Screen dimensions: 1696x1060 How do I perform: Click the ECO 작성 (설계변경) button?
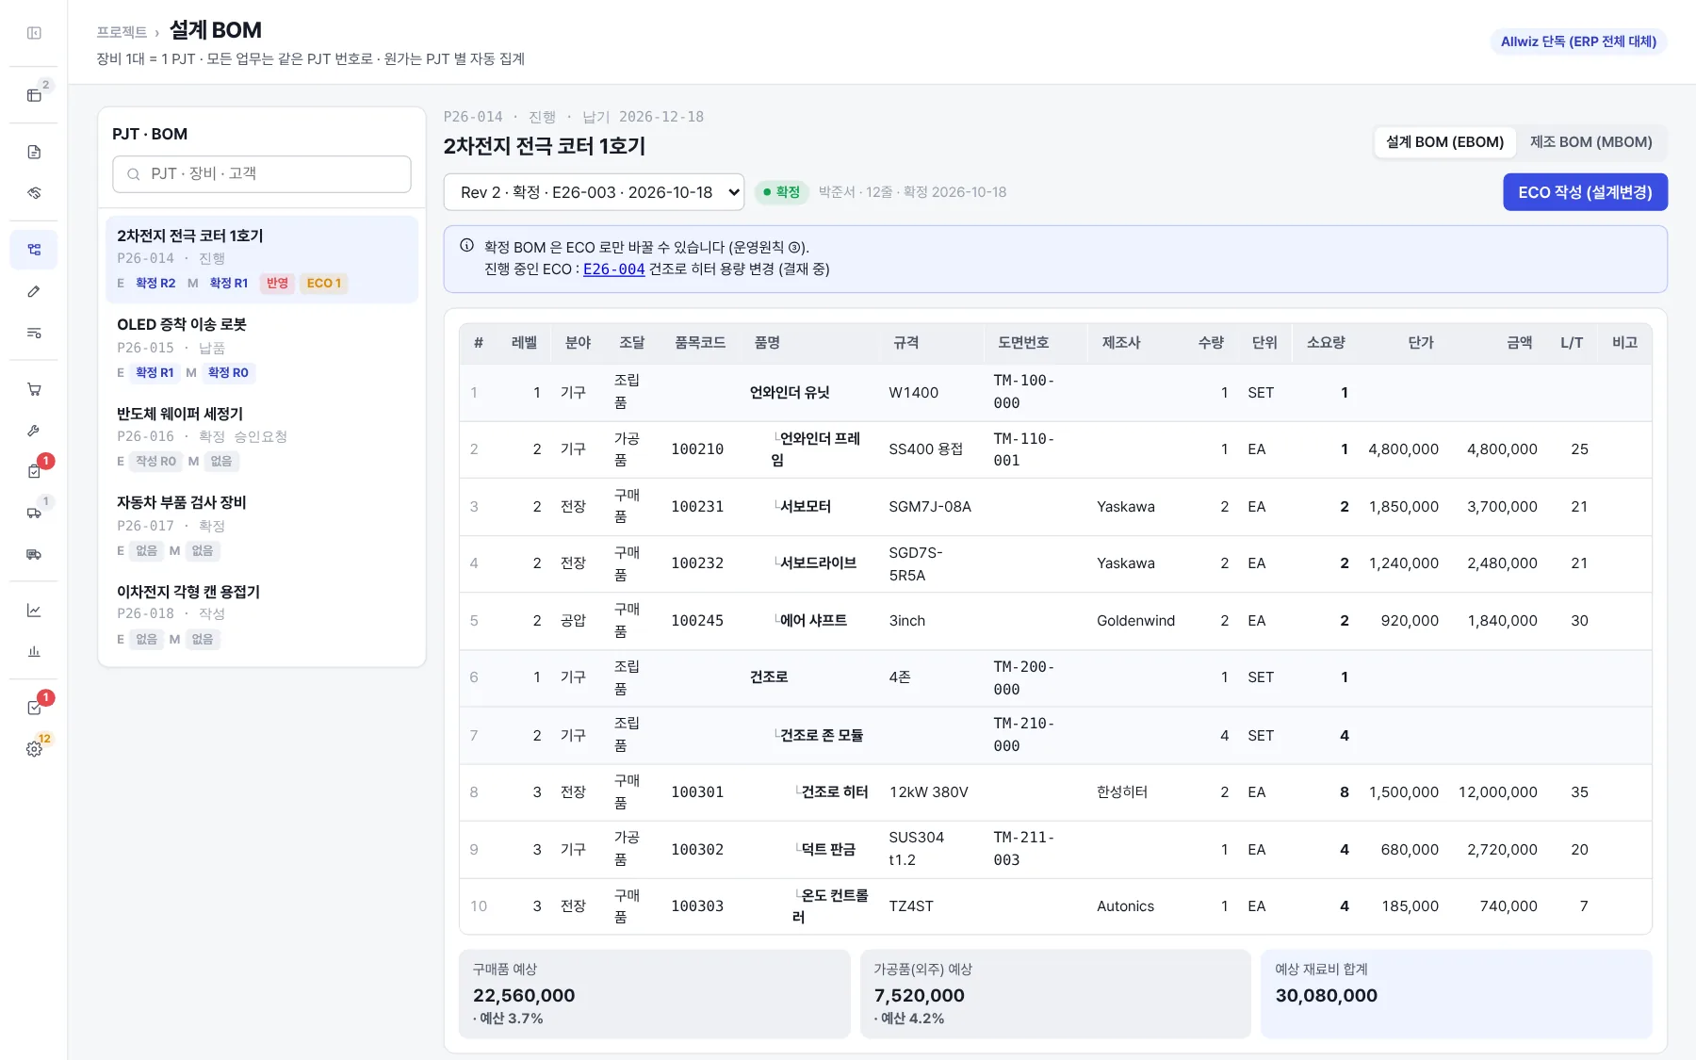(1585, 192)
